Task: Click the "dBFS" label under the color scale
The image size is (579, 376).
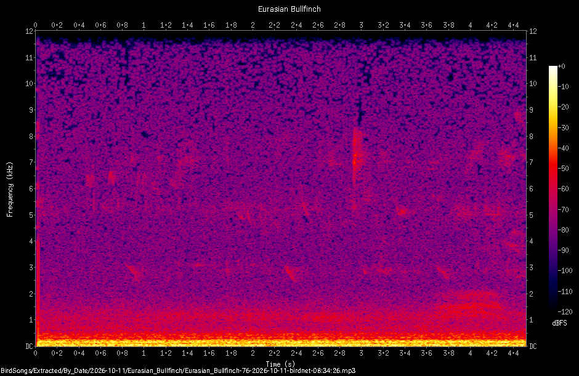Action: (559, 323)
